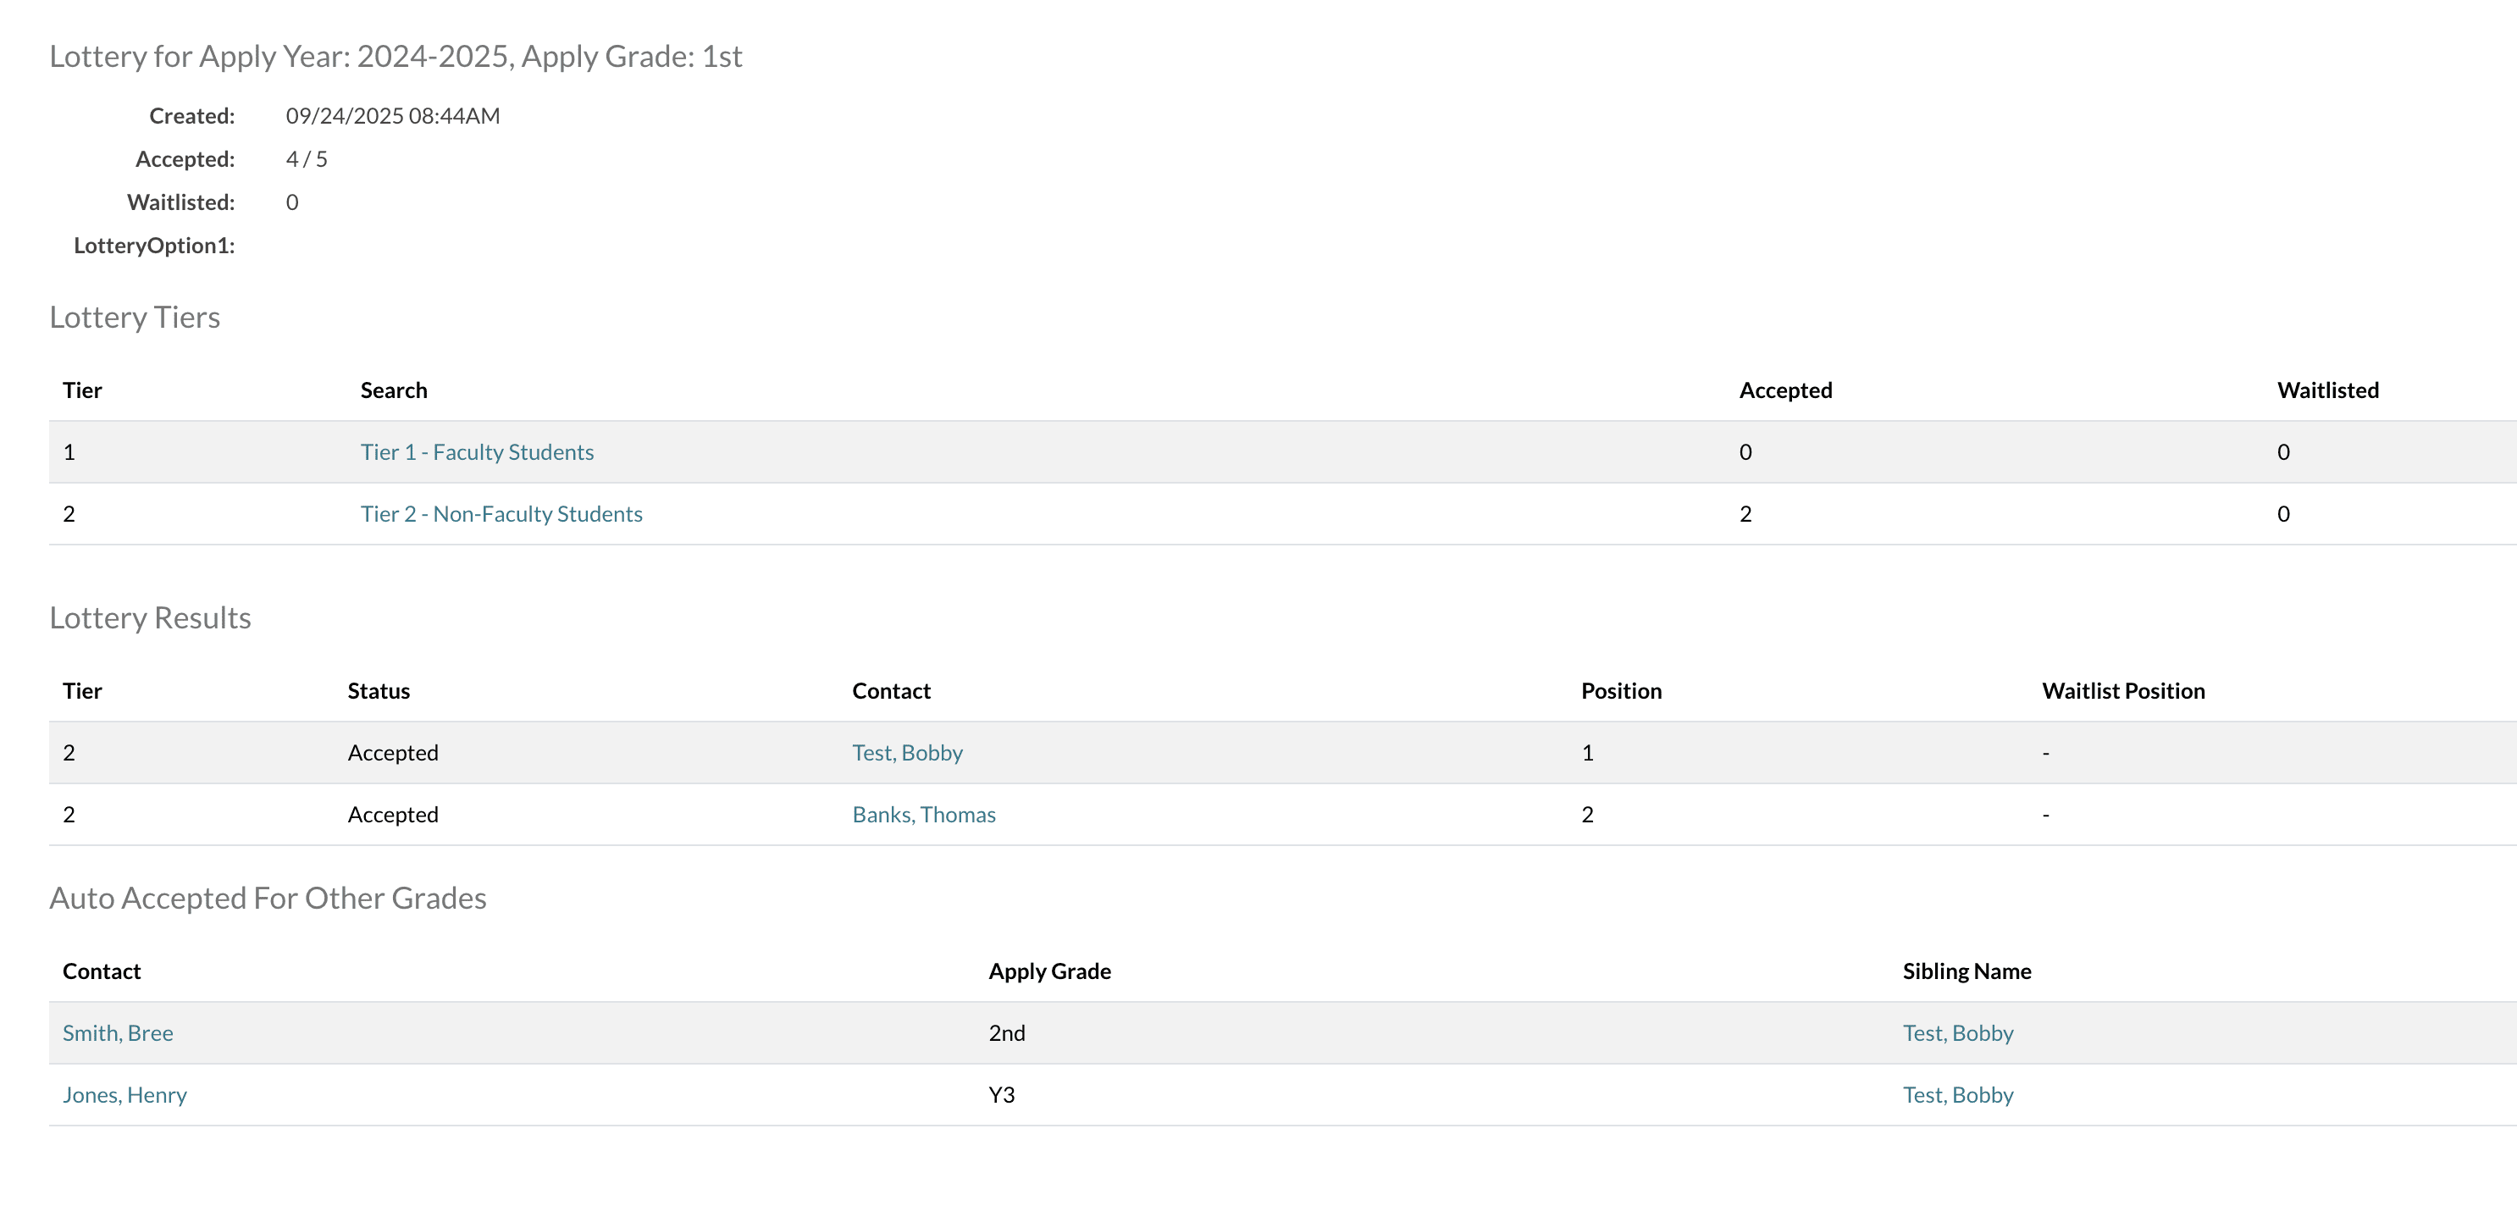This screenshot has width=2517, height=1206.
Task: Click the Apply Grade column header
Action: (1049, 971)
